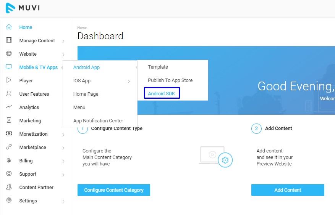Expand the IOS App submenu arrow
The image size is (335, 215).
point(129,81)
